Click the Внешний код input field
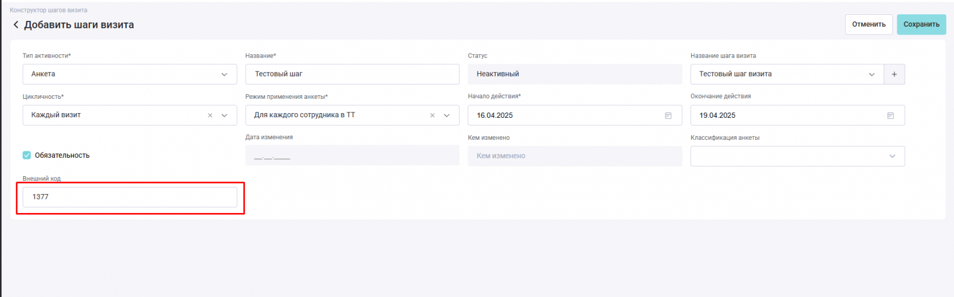 tap(129, 197)
